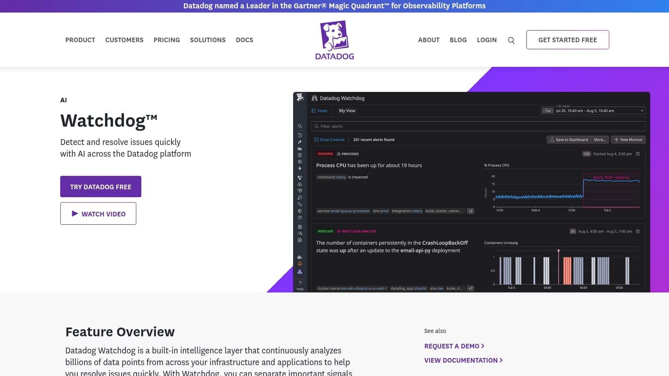Click the binoculars Watchdog icon in dashboard title

point(314,98)
